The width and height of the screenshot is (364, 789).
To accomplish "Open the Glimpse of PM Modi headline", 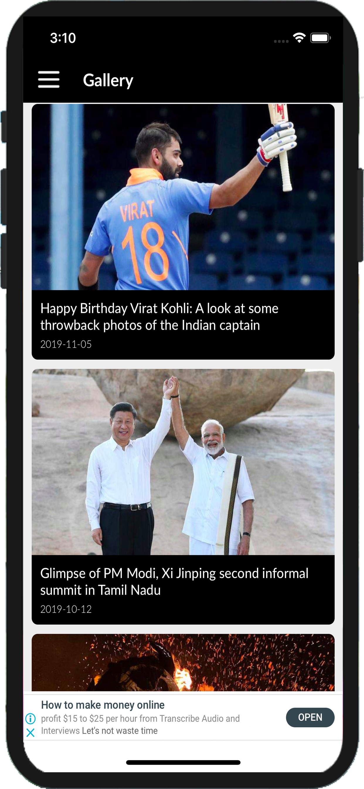I will point(174,582).
